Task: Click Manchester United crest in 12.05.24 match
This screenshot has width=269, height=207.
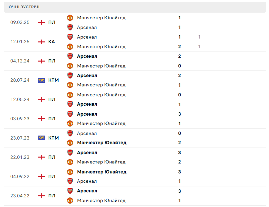Action: click(70, 95)
